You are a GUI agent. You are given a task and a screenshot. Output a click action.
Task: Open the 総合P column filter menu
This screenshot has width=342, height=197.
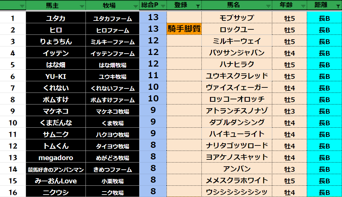(x=162, y=6)
